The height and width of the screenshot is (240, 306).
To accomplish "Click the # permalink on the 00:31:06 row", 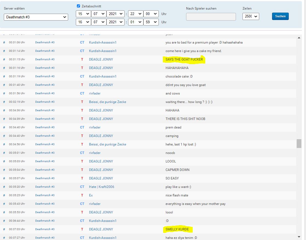I will pyautogui.click(x=4, y=42).
